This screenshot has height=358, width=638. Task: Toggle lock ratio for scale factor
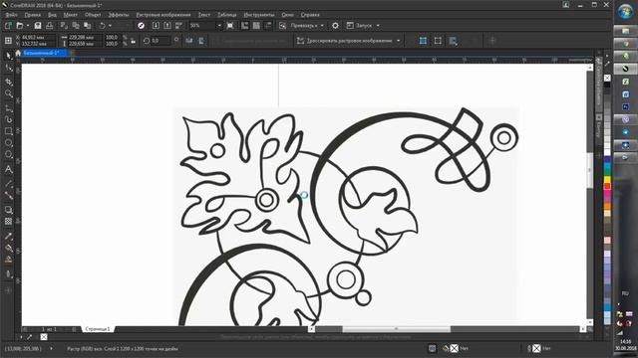(x=133, y=41)
